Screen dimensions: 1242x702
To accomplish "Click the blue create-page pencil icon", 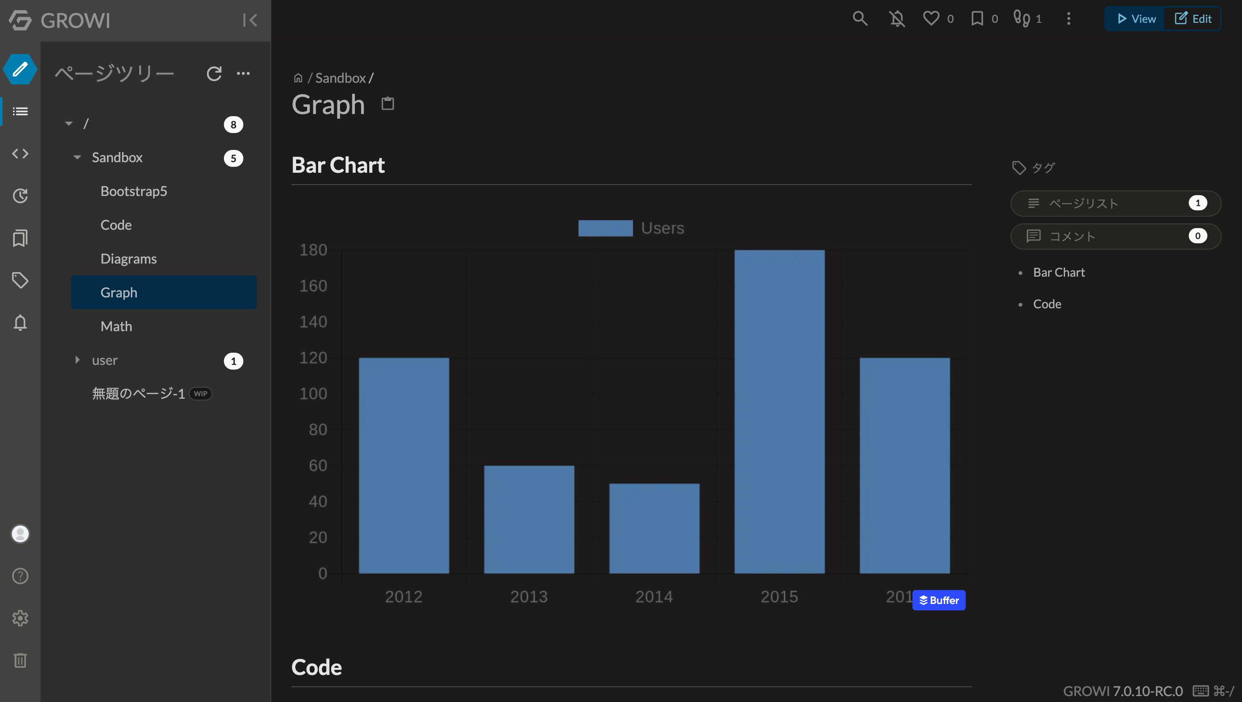I will [20, 69].
